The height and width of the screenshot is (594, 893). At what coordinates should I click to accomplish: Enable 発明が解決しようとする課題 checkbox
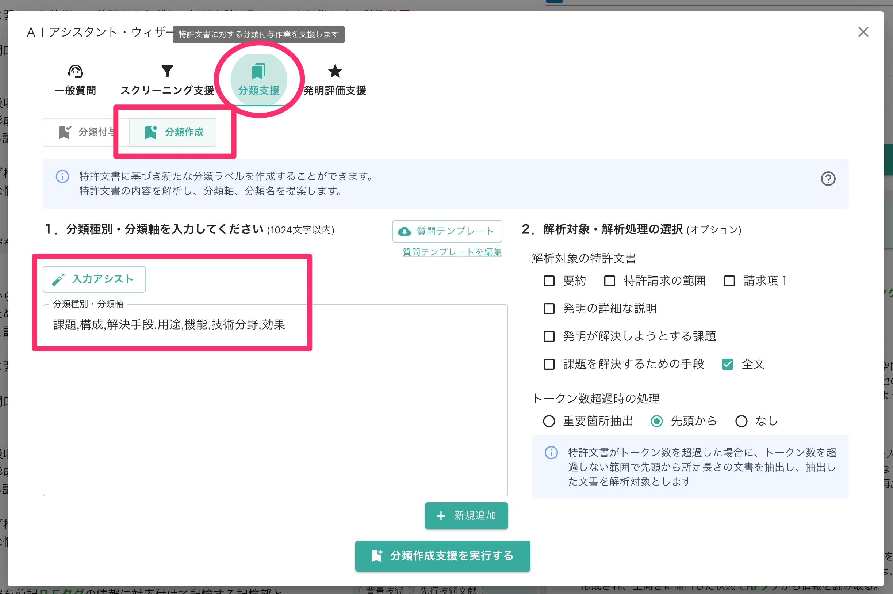tap(549, 336)
